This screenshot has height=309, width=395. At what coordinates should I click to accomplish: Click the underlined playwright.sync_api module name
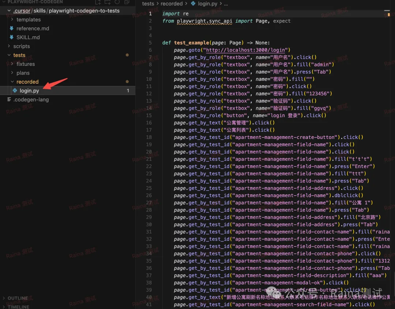click(x=204, y=21)
